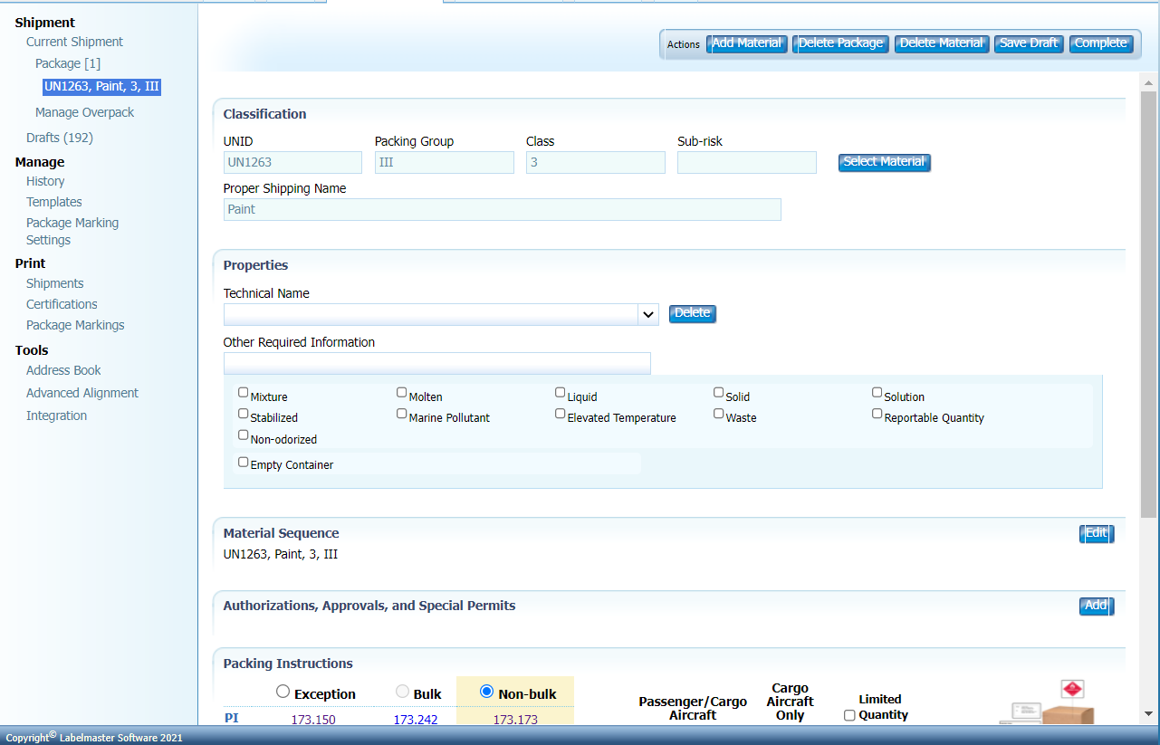This screenshot has height=745, width=1160.
Task: Enable the Marine Pollutant checkbox
Action: [401, 413]
